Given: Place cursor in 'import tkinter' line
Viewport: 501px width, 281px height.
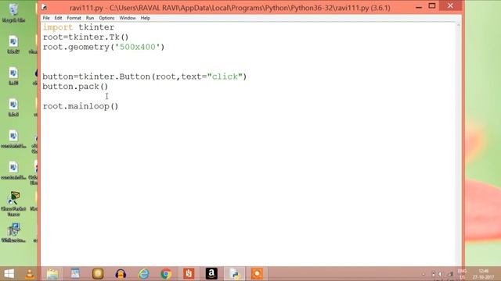Looking at the screenshot, I should (78, 27).
